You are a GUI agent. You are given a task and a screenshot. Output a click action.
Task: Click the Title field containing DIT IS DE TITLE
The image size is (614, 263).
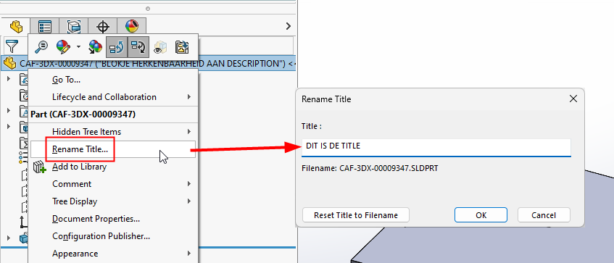point(436,148)
